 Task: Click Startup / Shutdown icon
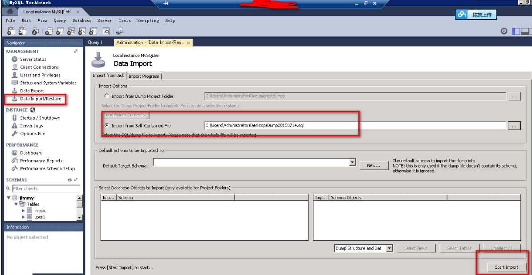[14, 118]
